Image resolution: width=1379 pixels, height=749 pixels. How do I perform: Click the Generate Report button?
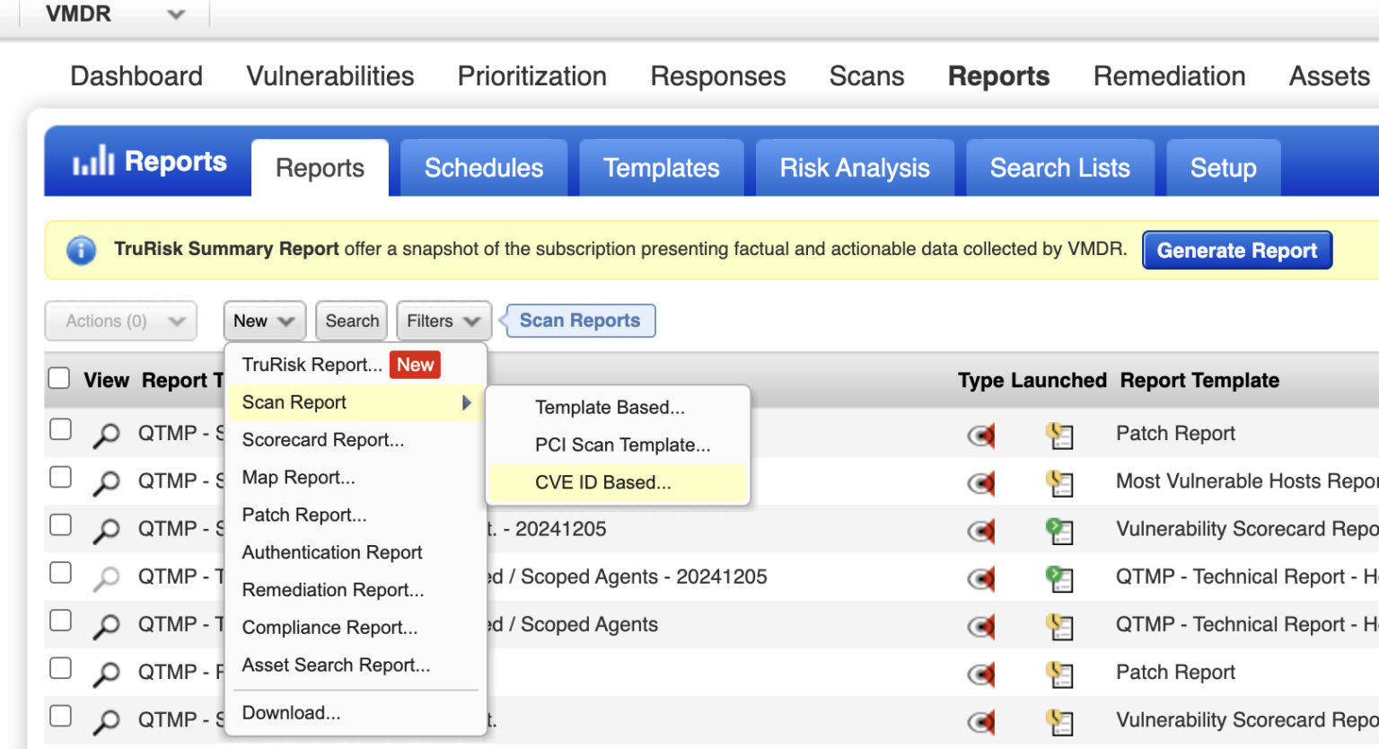1237,251
